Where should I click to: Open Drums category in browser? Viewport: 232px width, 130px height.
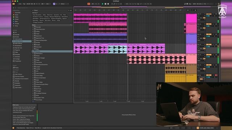coord(17,37)
